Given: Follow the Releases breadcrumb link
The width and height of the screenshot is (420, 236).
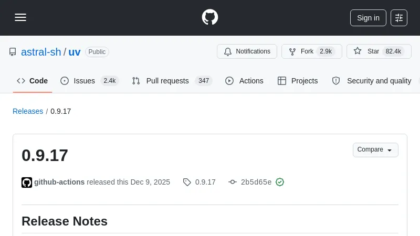Looking at the screenshot, I should (28, 111).
